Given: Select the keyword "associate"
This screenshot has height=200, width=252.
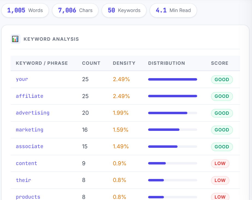Looking at the screenshot, I should [x=29, y=146].
